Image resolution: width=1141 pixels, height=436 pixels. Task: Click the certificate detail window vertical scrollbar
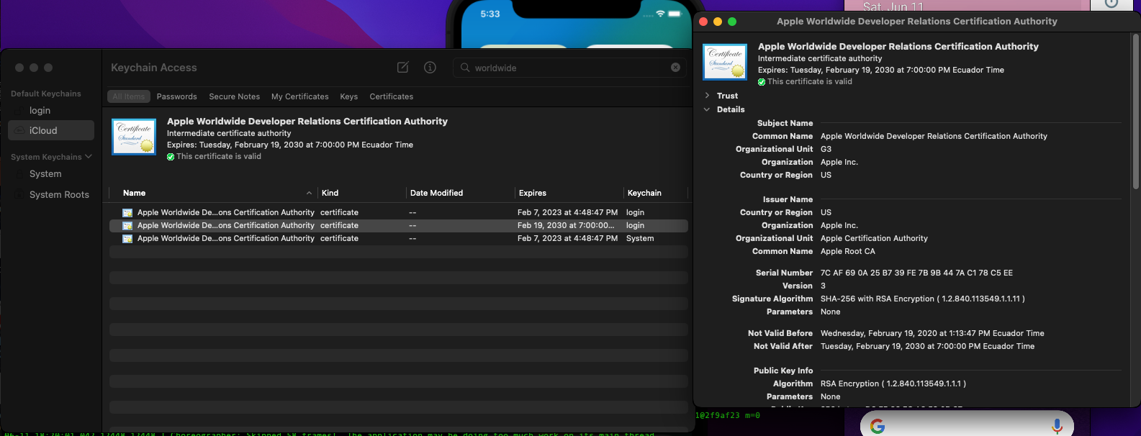click(1136, 112)
